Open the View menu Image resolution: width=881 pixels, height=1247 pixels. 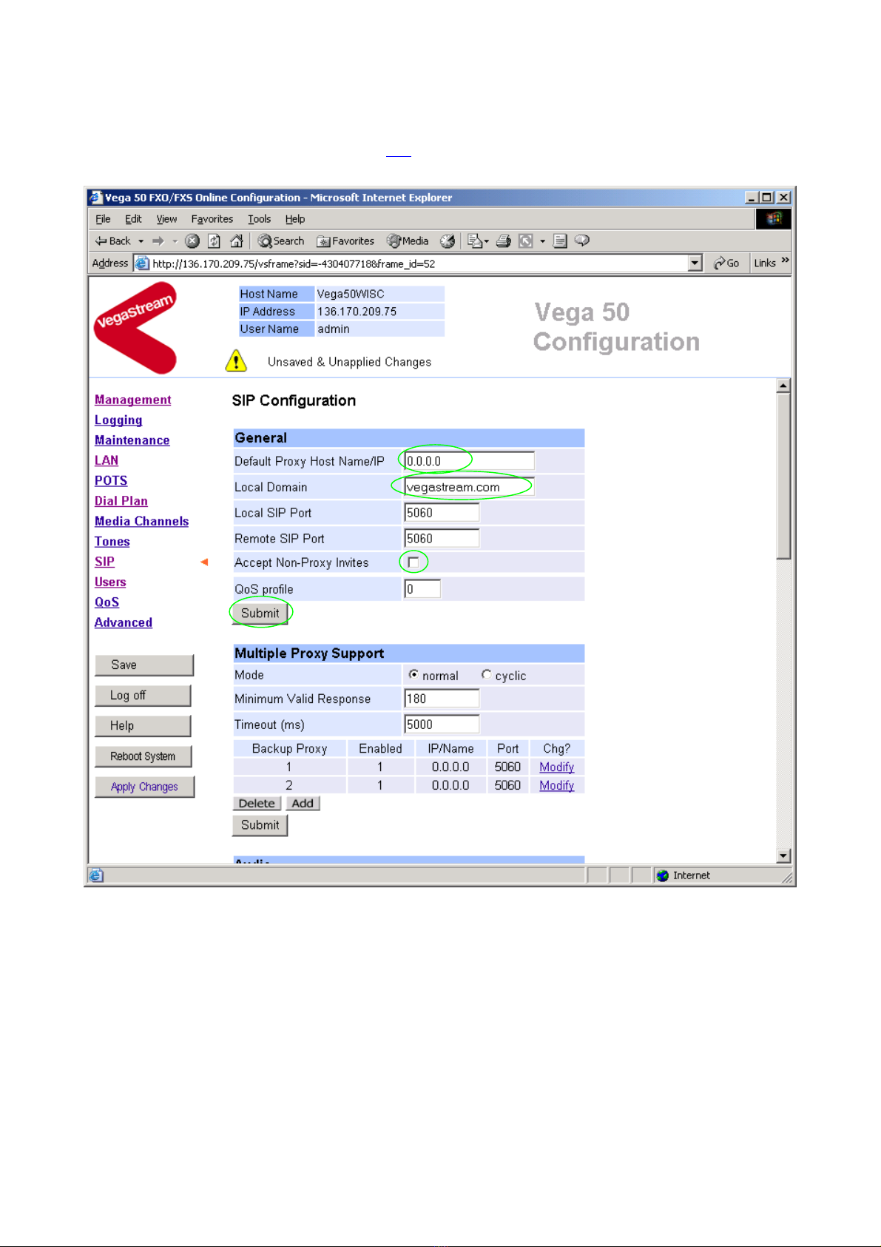pyautogui.click(x=166, y=219)
